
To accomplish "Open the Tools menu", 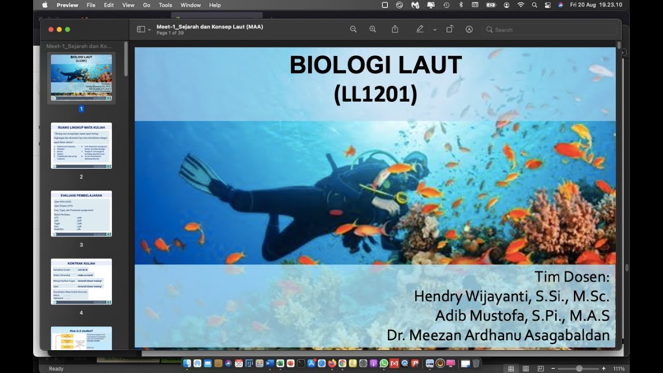I will click(x=165, y=5).
